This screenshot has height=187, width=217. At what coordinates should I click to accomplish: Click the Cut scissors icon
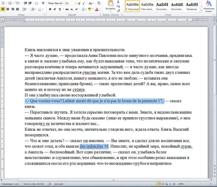point(118,2)
